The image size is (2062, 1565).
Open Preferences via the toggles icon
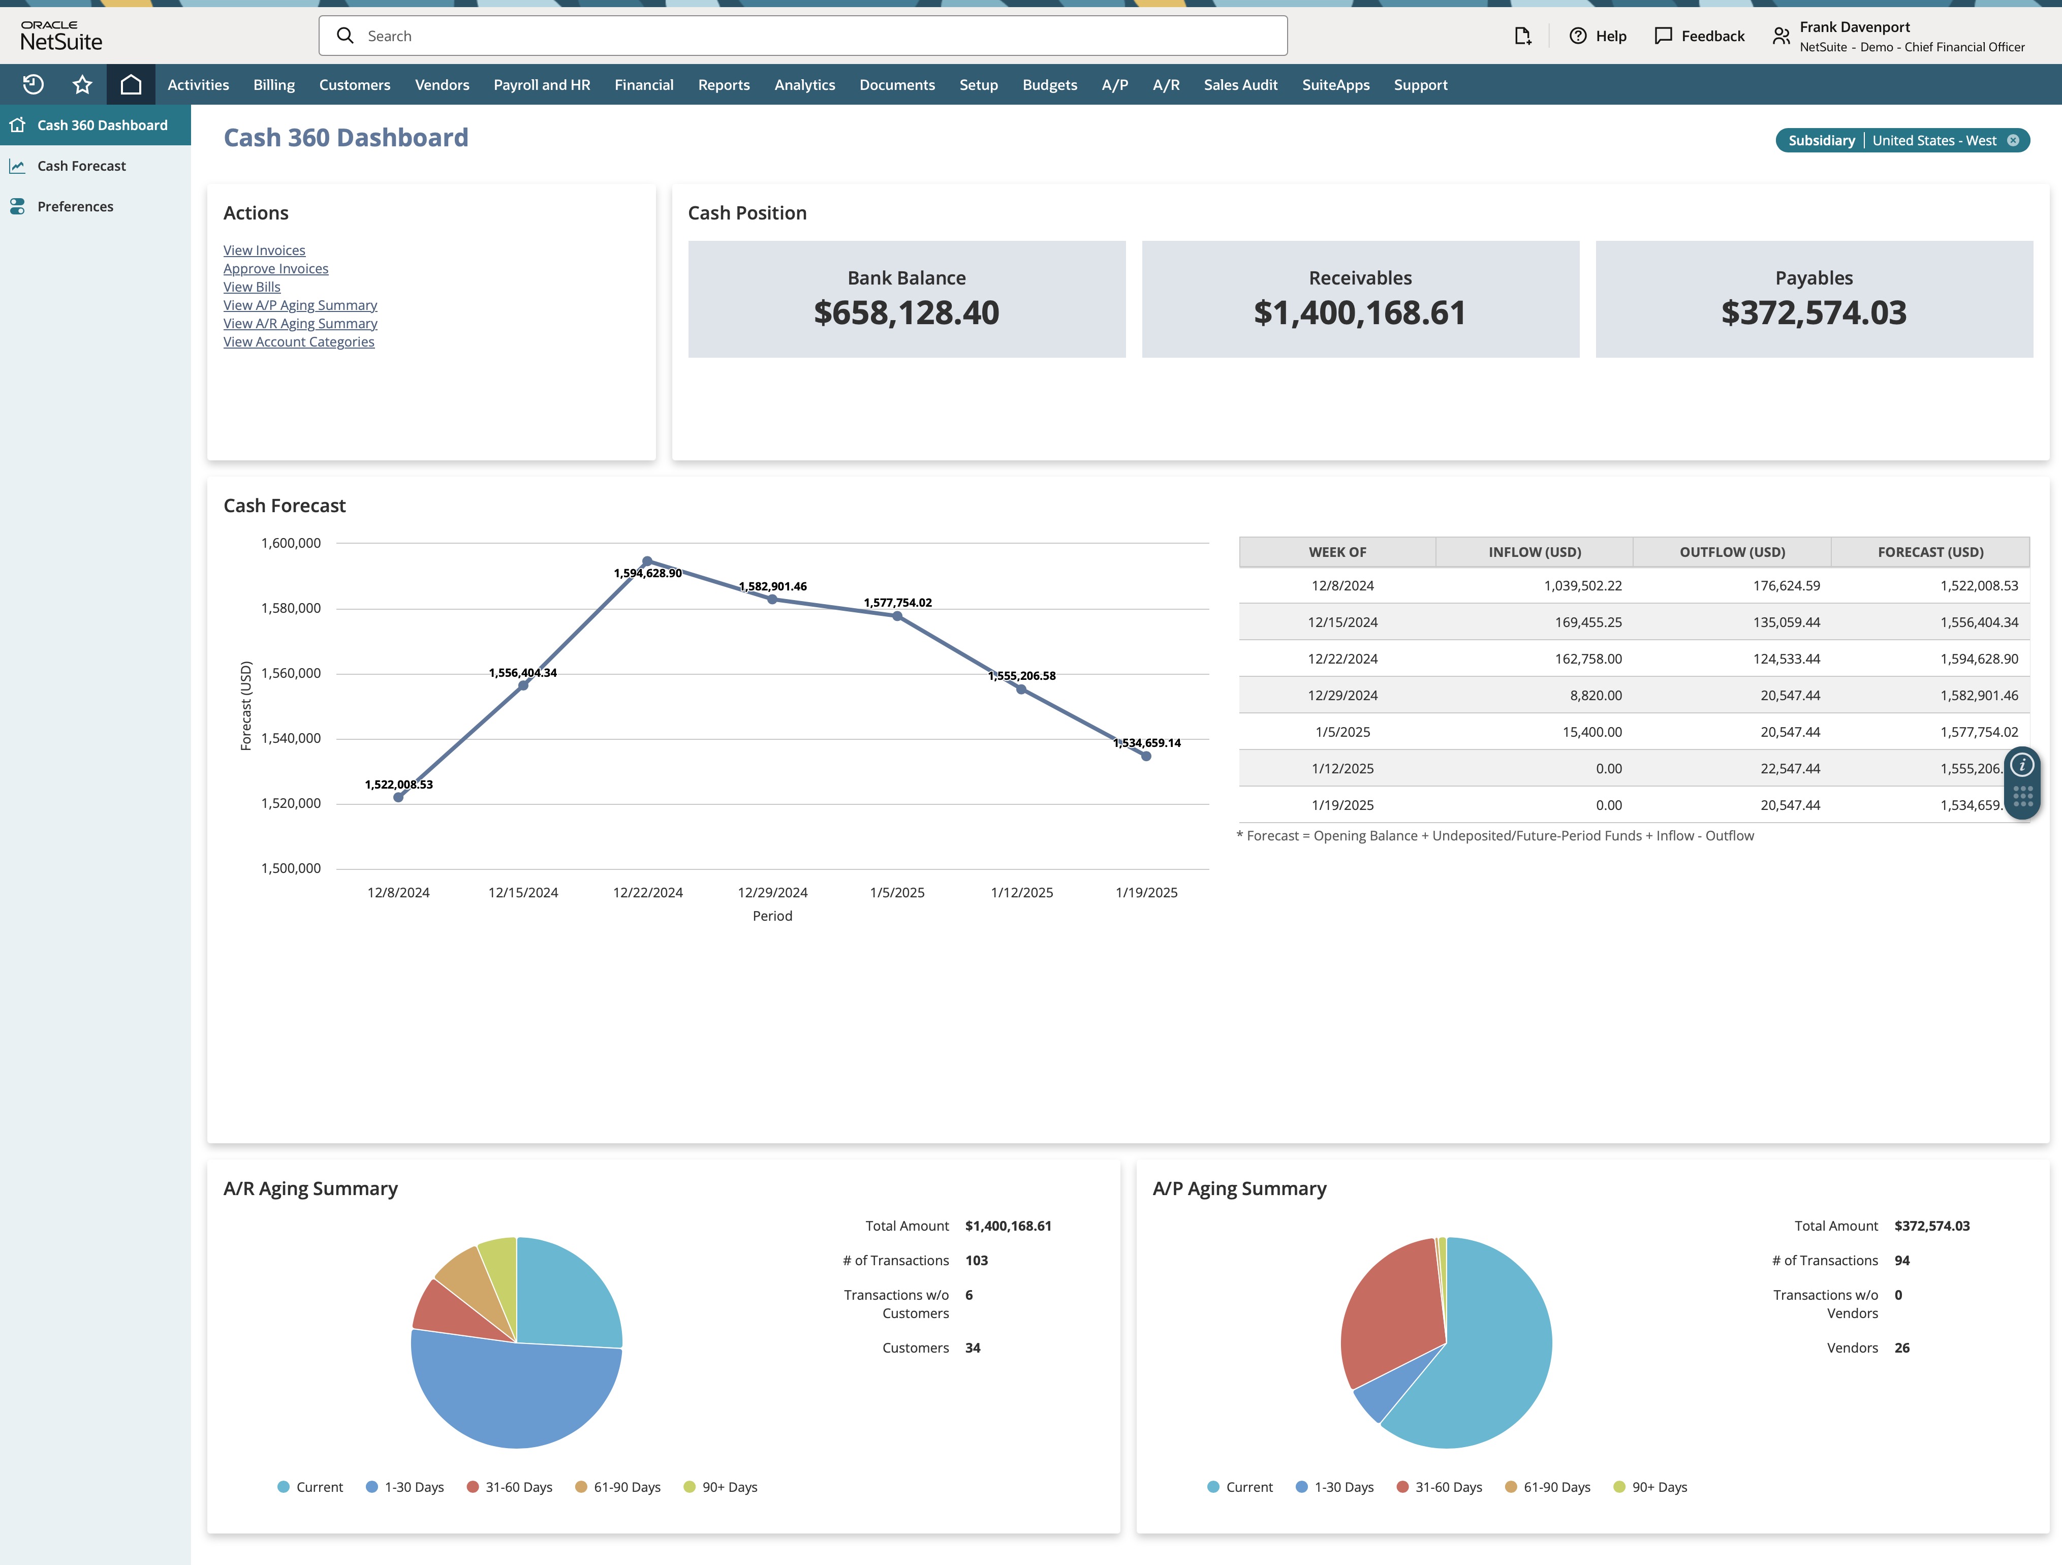(x=18, y=206)
